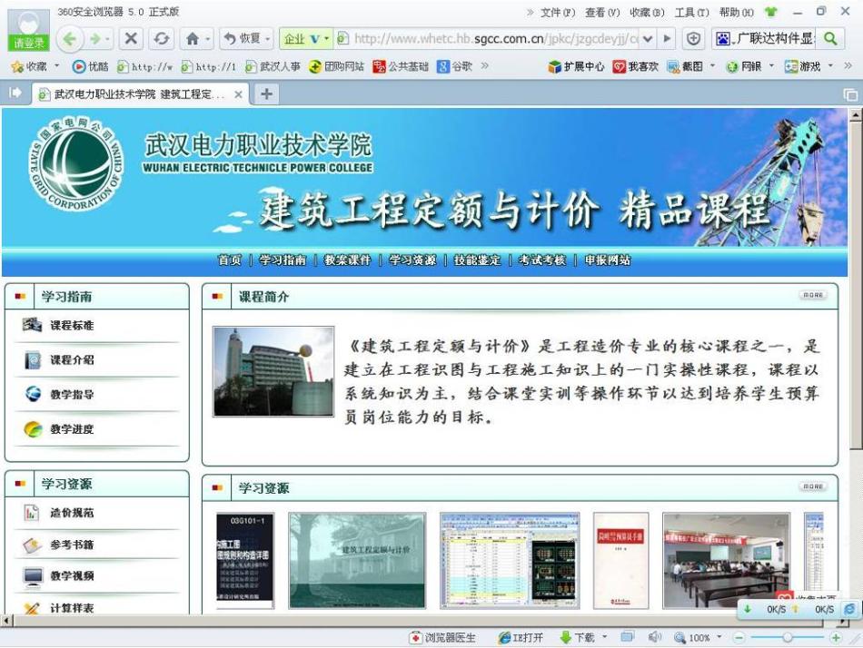Expand the address bar history dropdown
This screenshot has width=863, height=648.
pos(648,38)
